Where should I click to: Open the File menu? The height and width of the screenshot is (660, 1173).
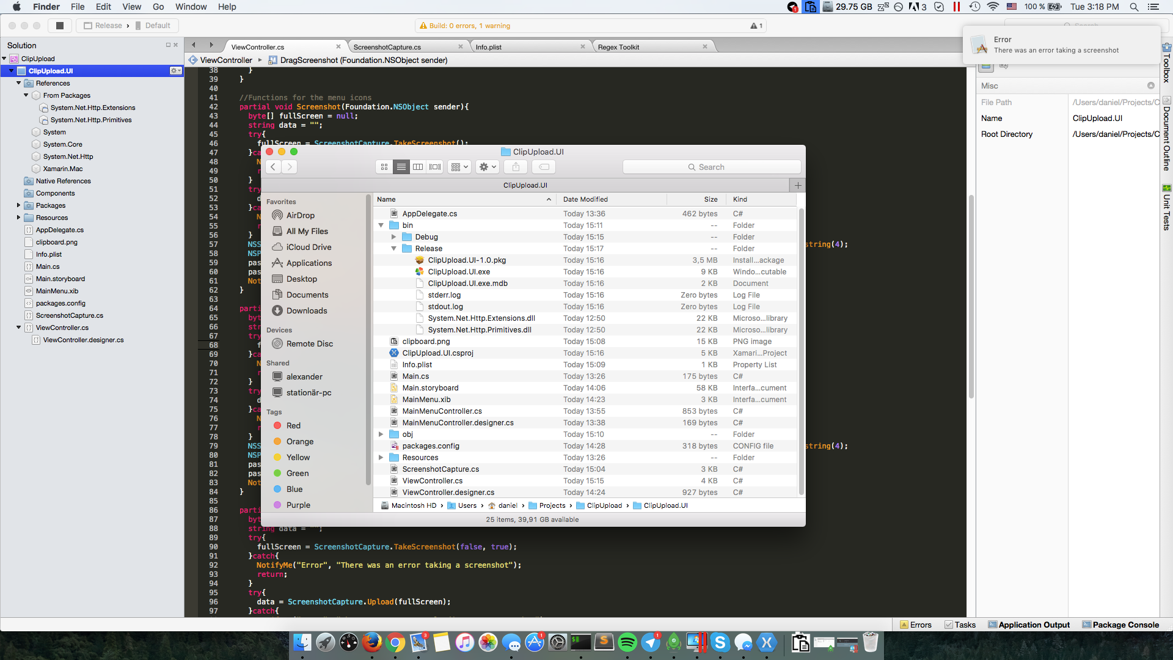click(78, 7)
